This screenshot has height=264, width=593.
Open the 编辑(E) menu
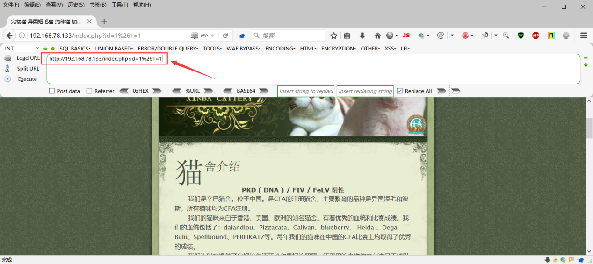click(x=33, y=5)
